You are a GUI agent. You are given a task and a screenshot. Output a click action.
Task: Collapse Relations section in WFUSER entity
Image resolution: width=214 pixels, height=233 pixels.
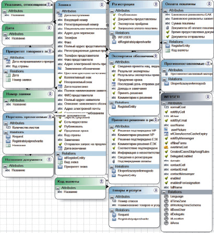(164, 192)
